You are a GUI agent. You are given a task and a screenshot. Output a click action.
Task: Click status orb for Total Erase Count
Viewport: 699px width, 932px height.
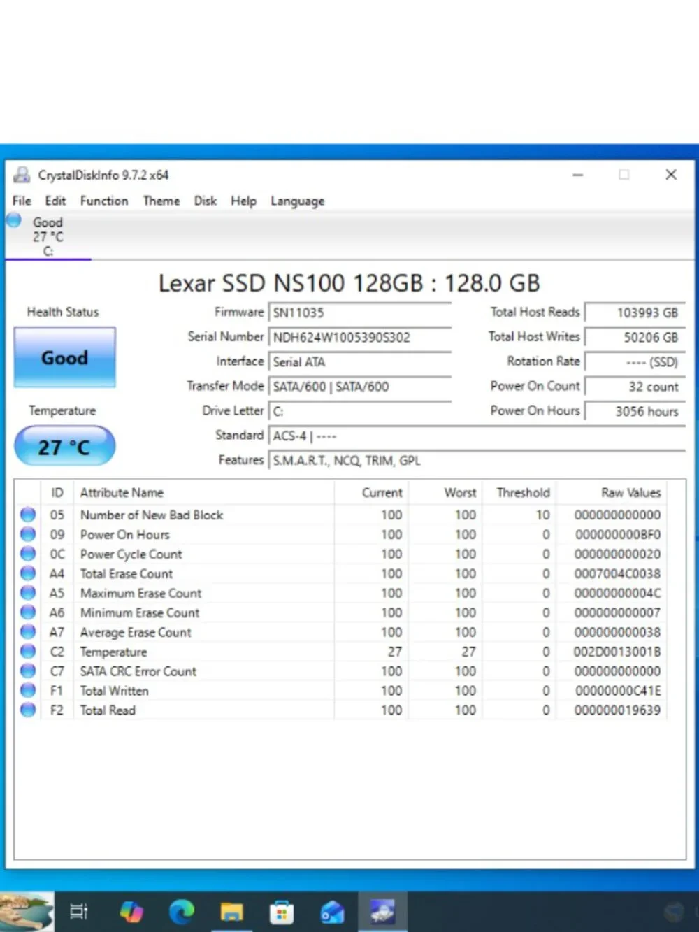(x=28, y=573)
